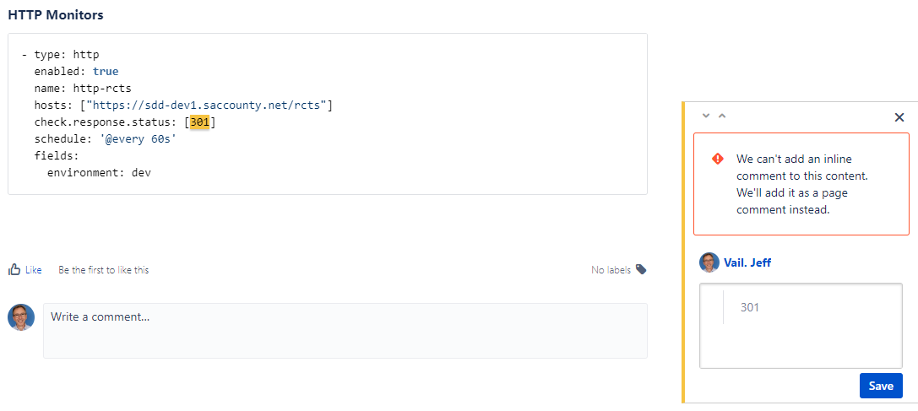Click the Like link text
Image resolution: width=918 pixels, height=411 pixels.
[34, 270]
